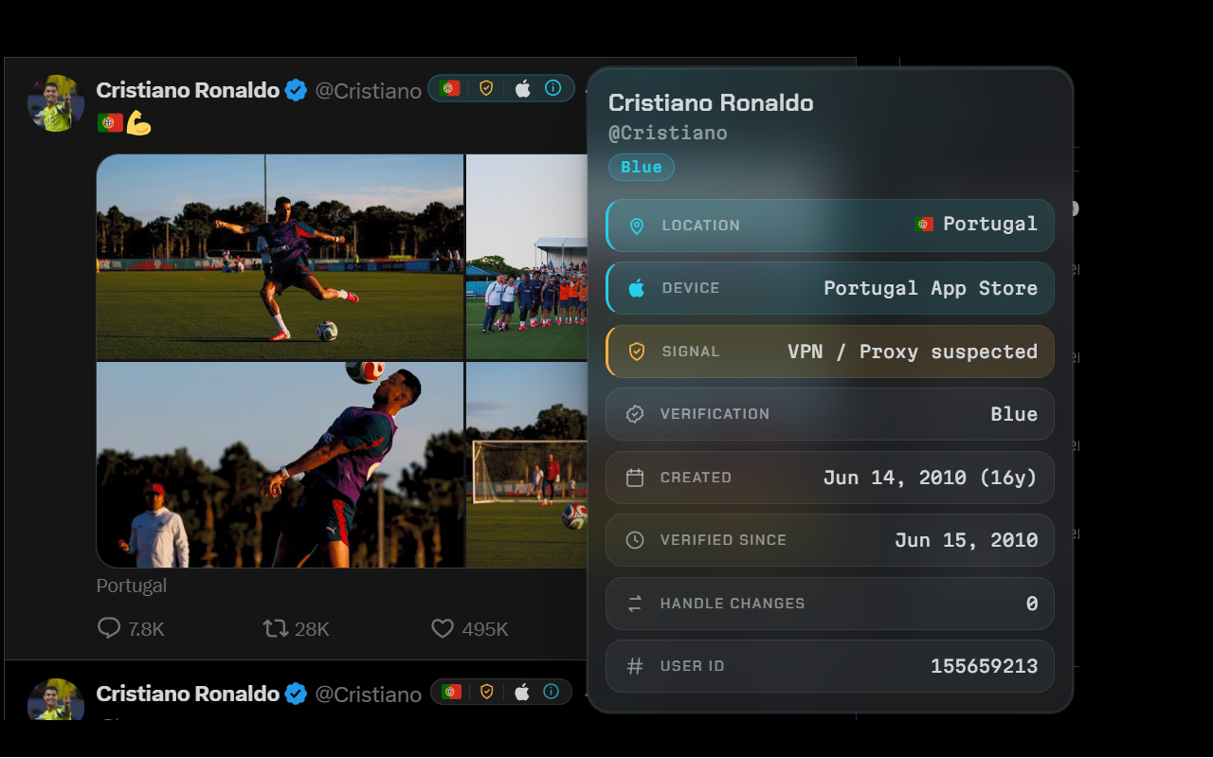Click the "LOCATION" label in the popup
The width and height of the screenshot is (1213, 758).
pos(701,226)
